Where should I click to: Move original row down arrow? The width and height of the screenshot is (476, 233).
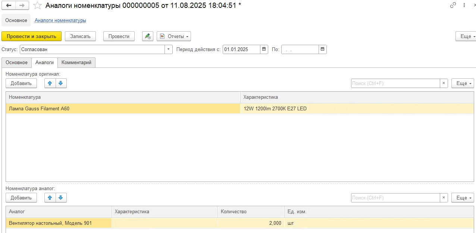pos(61,83)
